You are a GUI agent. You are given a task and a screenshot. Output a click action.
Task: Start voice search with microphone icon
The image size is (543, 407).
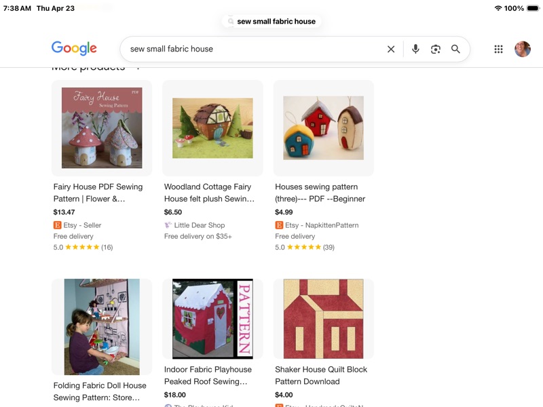[x=415, y=49]
